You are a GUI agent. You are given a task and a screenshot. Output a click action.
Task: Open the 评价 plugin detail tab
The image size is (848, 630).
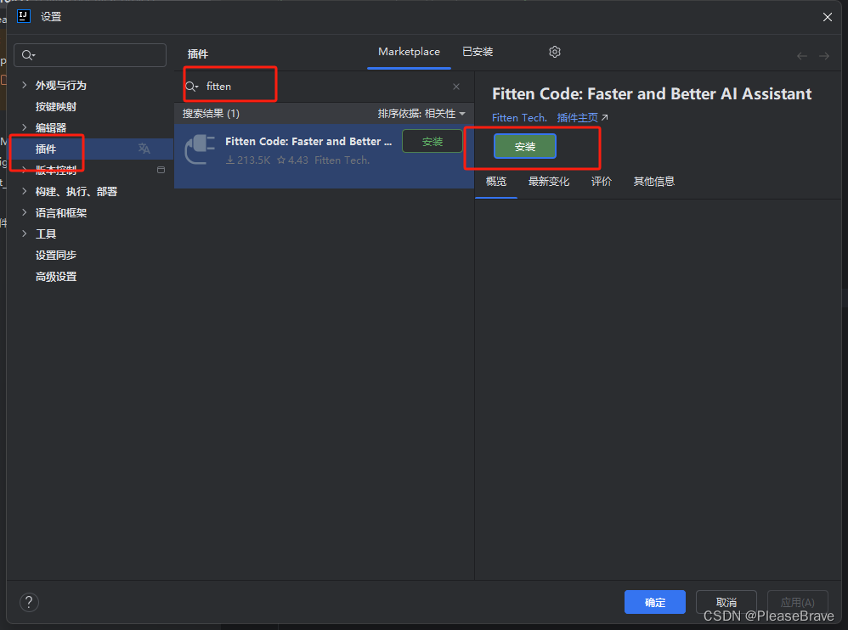click(602, 182)
